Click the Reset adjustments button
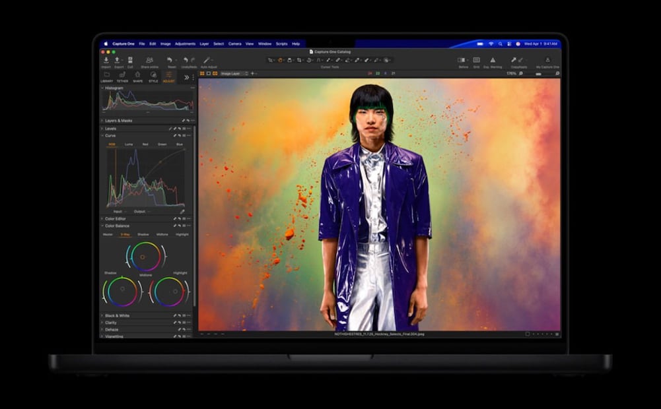 170,61
